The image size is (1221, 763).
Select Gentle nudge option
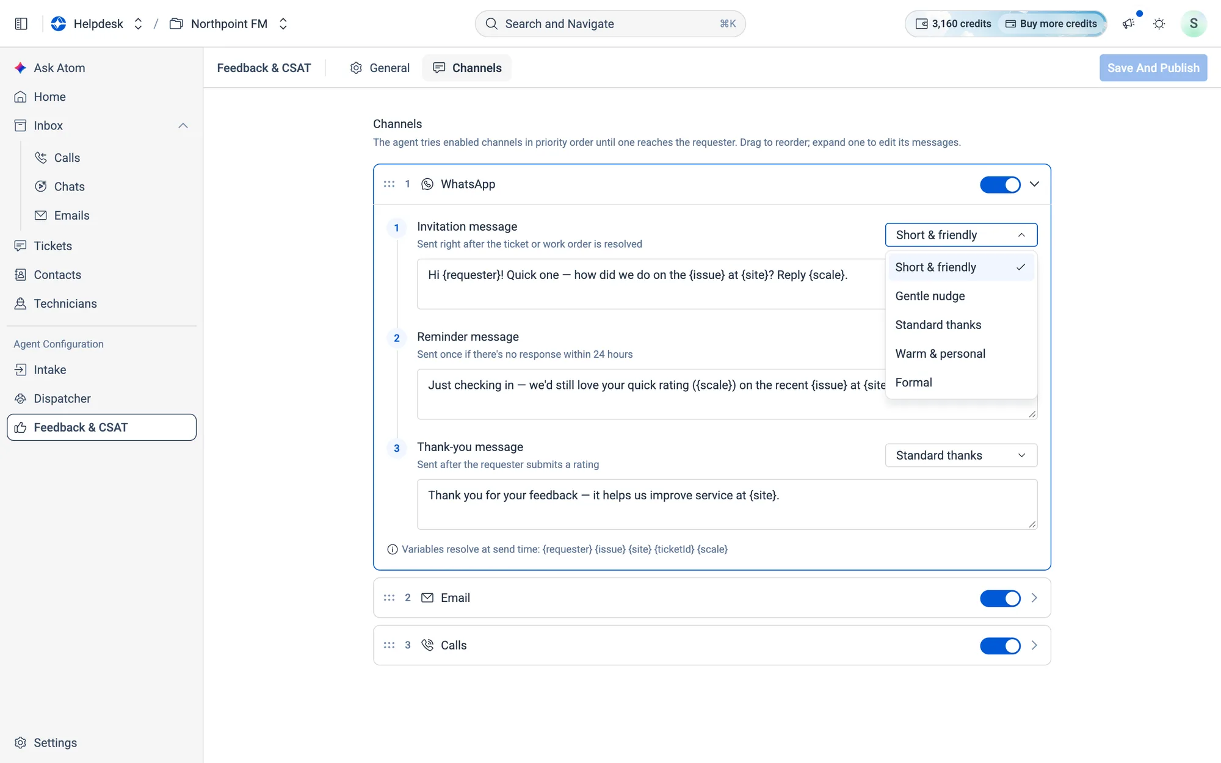pos(961,296)
